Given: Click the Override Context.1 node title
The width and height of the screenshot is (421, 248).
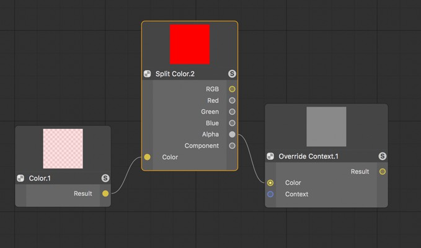Looking at the screenshot, I should click(x=309, y=156).
